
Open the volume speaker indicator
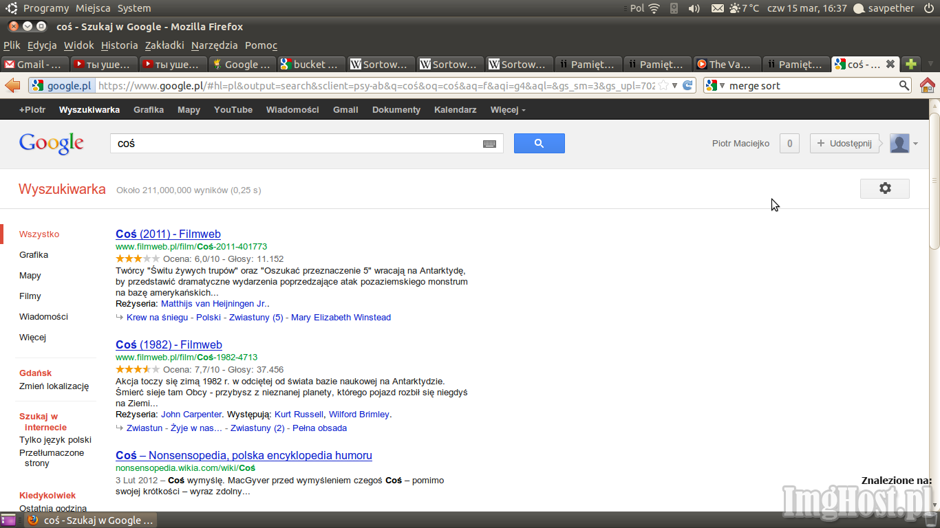(694, 8)
